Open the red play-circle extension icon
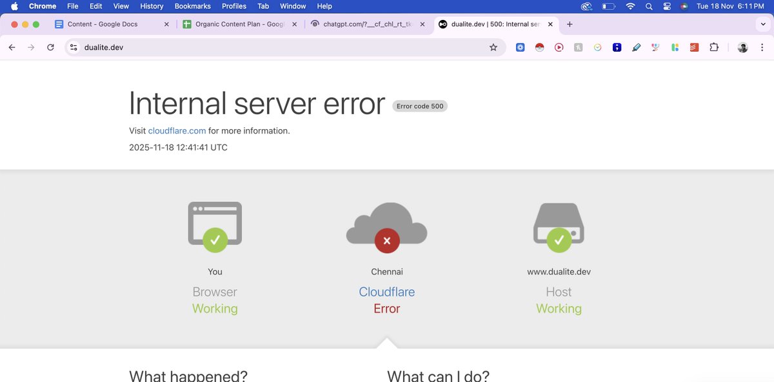 click(x=559, y=47)
